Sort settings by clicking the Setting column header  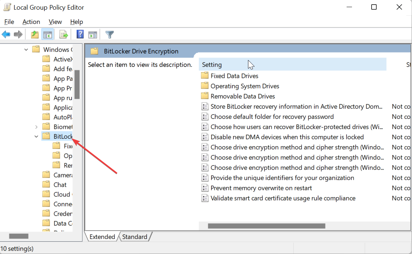click(x=212, y=64)
